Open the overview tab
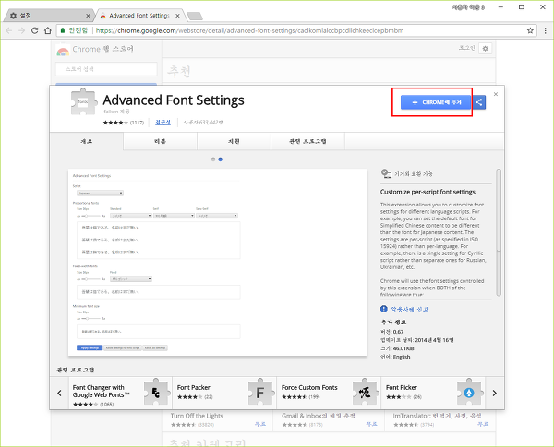The image size is (554, 447). [x=87, y=141]
